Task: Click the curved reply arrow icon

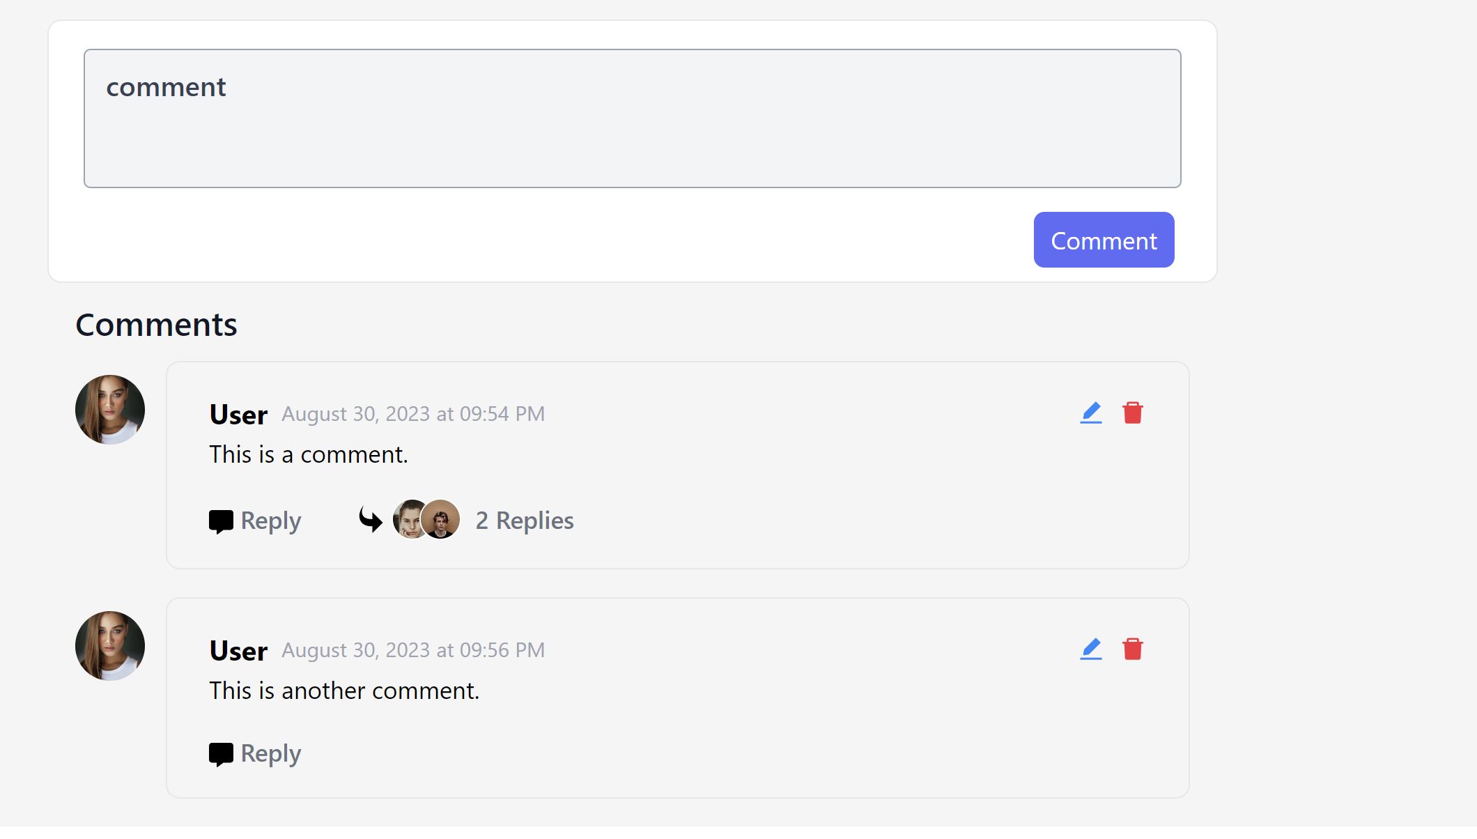Action: pos(370,520)
